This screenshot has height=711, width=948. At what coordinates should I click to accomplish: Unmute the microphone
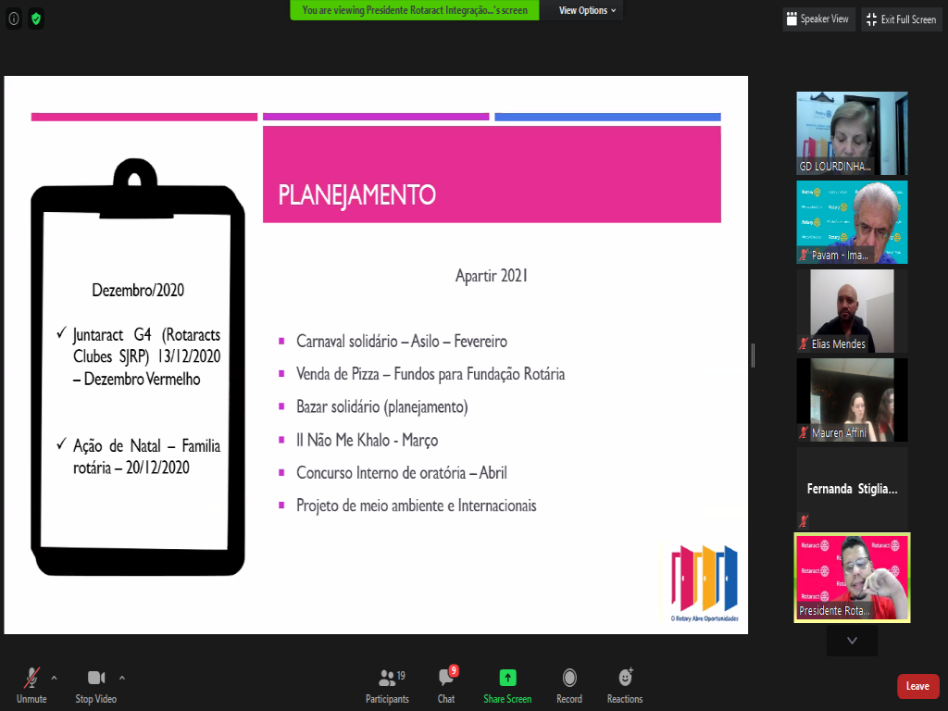pos(31,685)
